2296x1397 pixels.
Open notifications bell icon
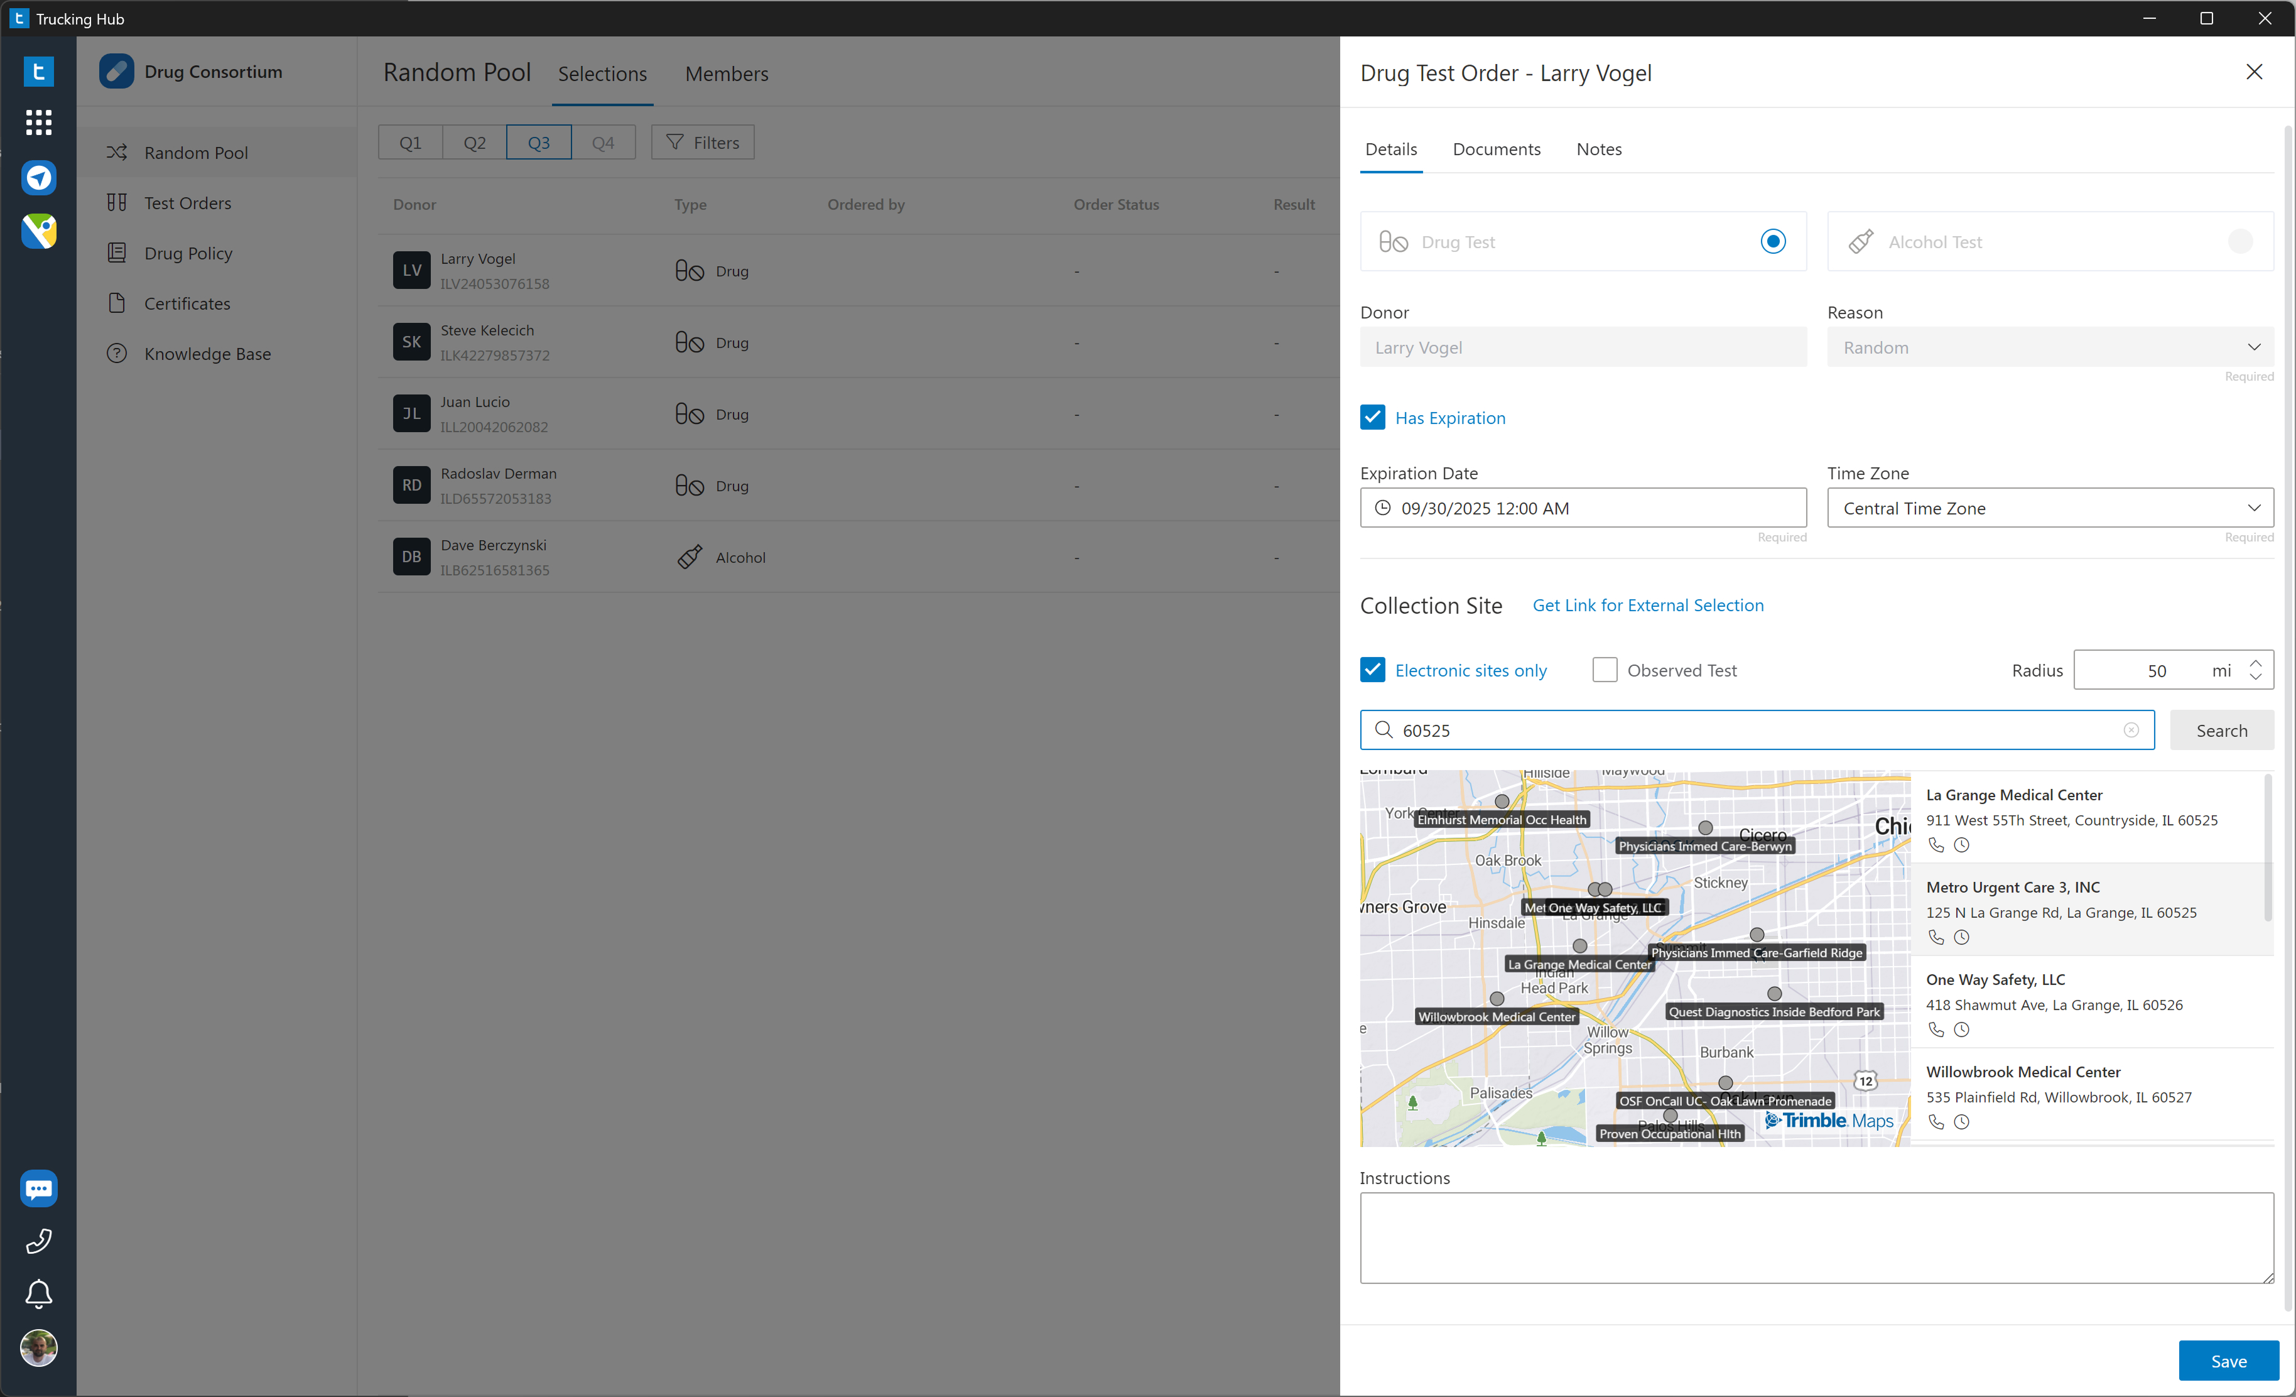point(38,1293)
